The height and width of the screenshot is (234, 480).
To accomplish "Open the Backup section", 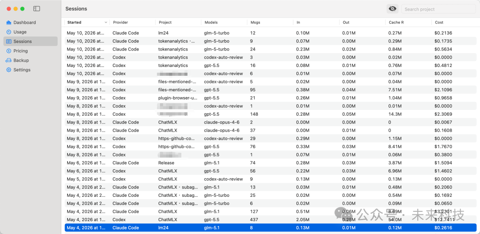I will tap(21, 60).
